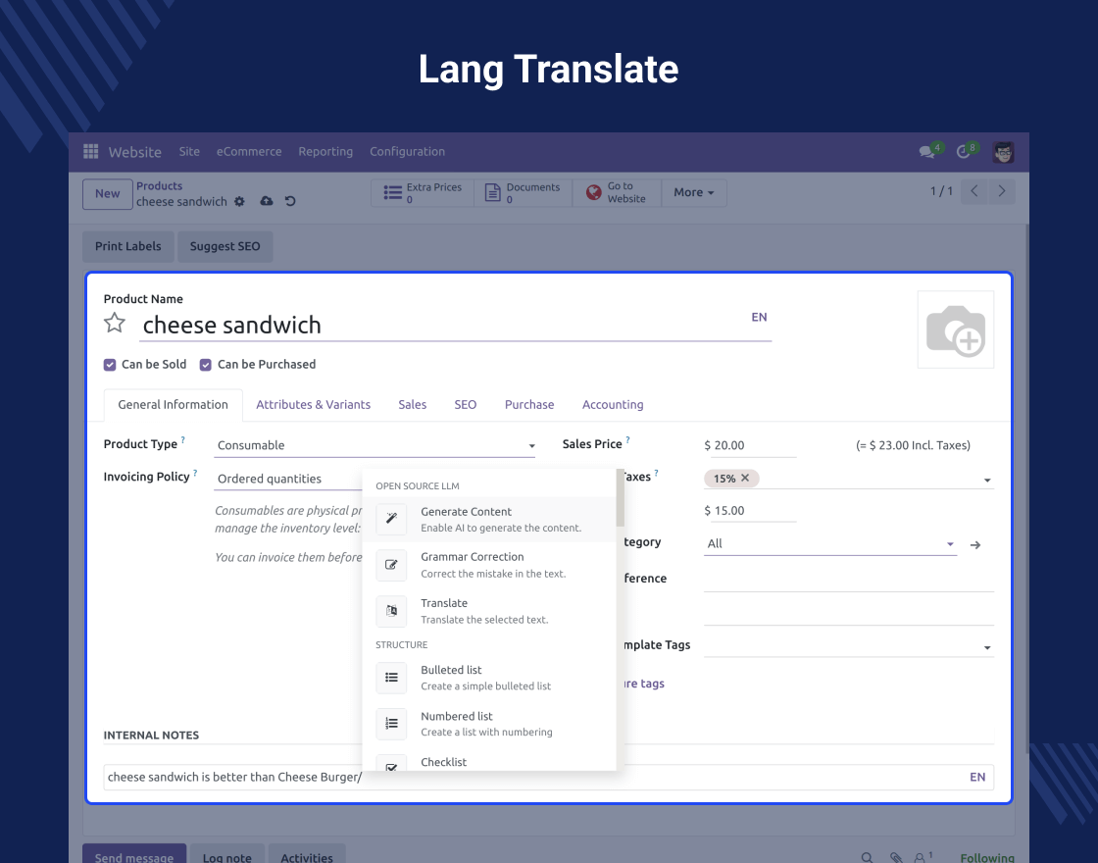Click the Print Labels button
Image resolution: width=1098 pixels, height=863 pixels.
128,246
